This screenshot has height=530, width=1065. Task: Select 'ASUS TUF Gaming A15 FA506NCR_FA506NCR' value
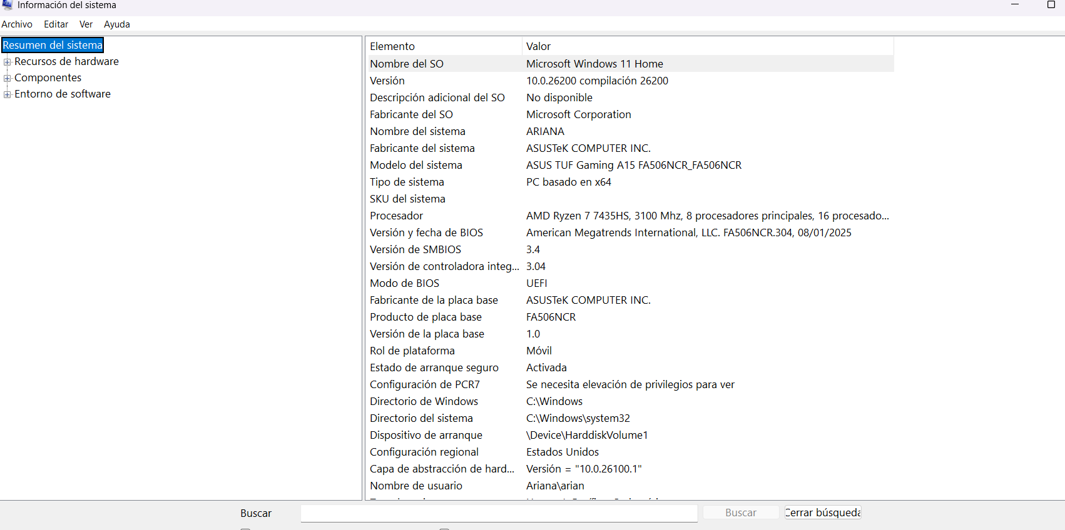(634, 165)
